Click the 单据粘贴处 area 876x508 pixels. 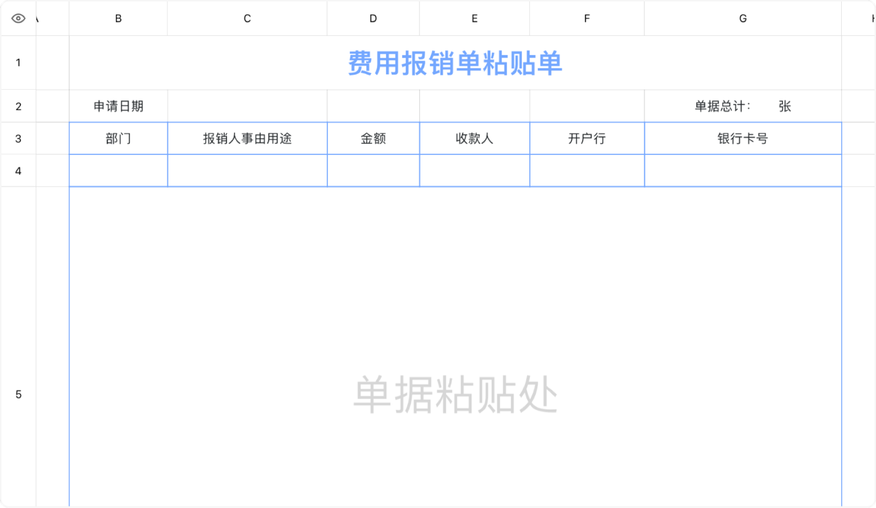click(x=455, y=347)
